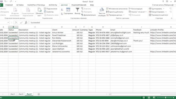
Task: Open the Name Box dropdown arrow
Action: coord(8,23)
